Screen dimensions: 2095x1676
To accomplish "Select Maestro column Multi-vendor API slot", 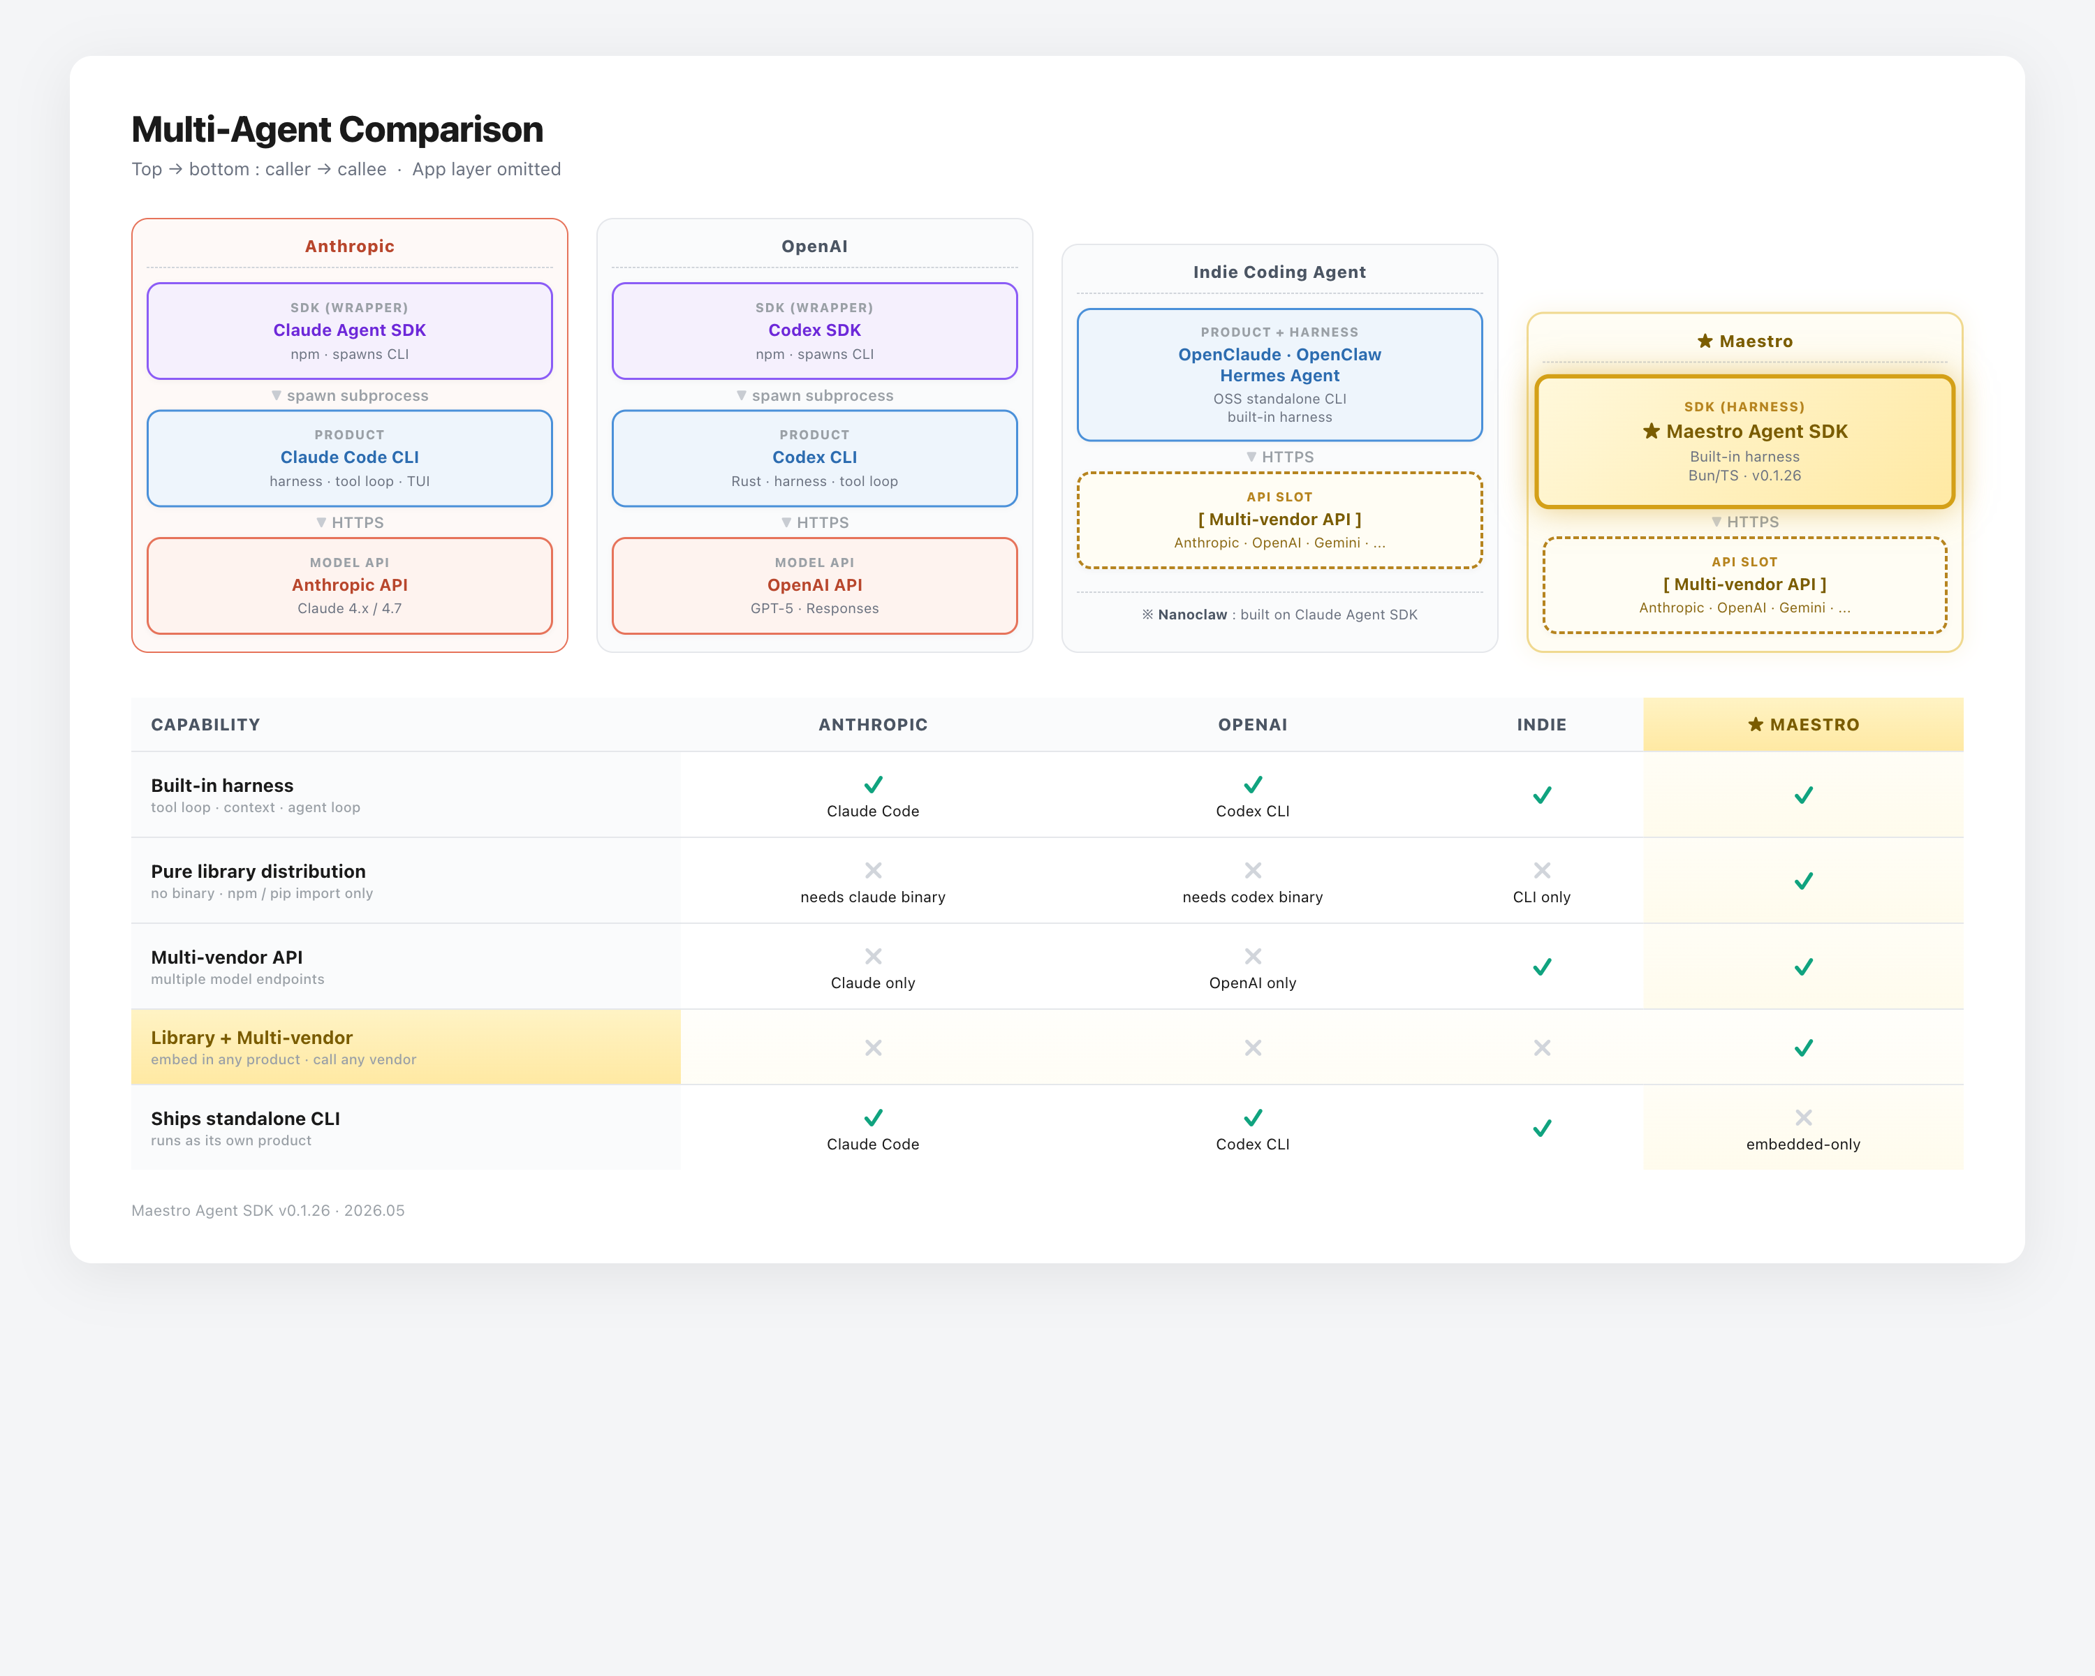I will click(x=1744, y=585).
